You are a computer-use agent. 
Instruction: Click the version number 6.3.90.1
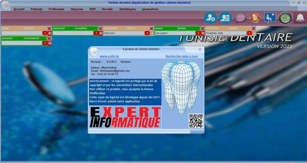(112, 62)
